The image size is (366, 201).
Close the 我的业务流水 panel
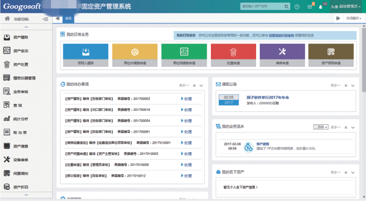click(346, 127)
